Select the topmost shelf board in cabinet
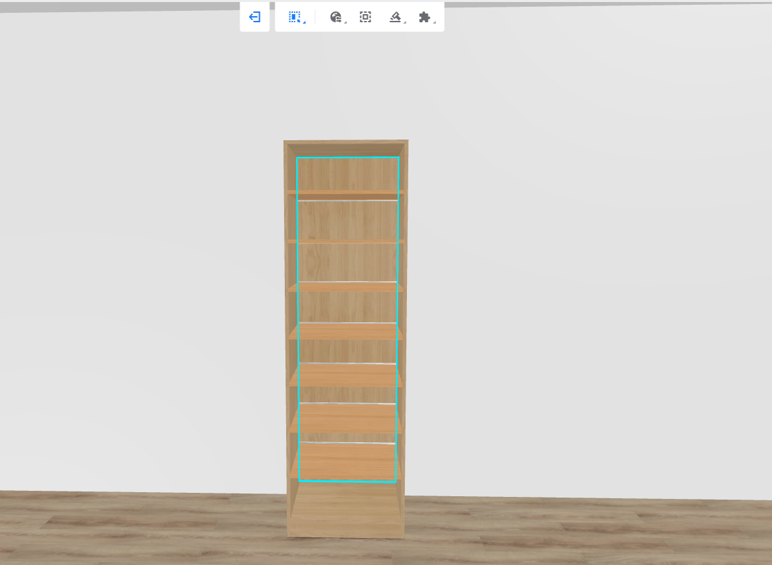The width and height of the screenshot is (772, 565). point(347,192)
